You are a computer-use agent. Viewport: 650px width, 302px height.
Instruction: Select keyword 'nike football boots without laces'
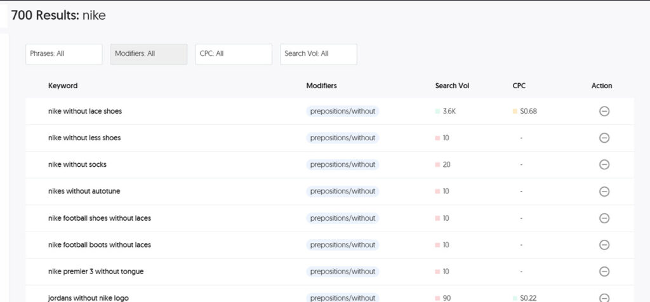pyautogui.click(x=100, y=244)
